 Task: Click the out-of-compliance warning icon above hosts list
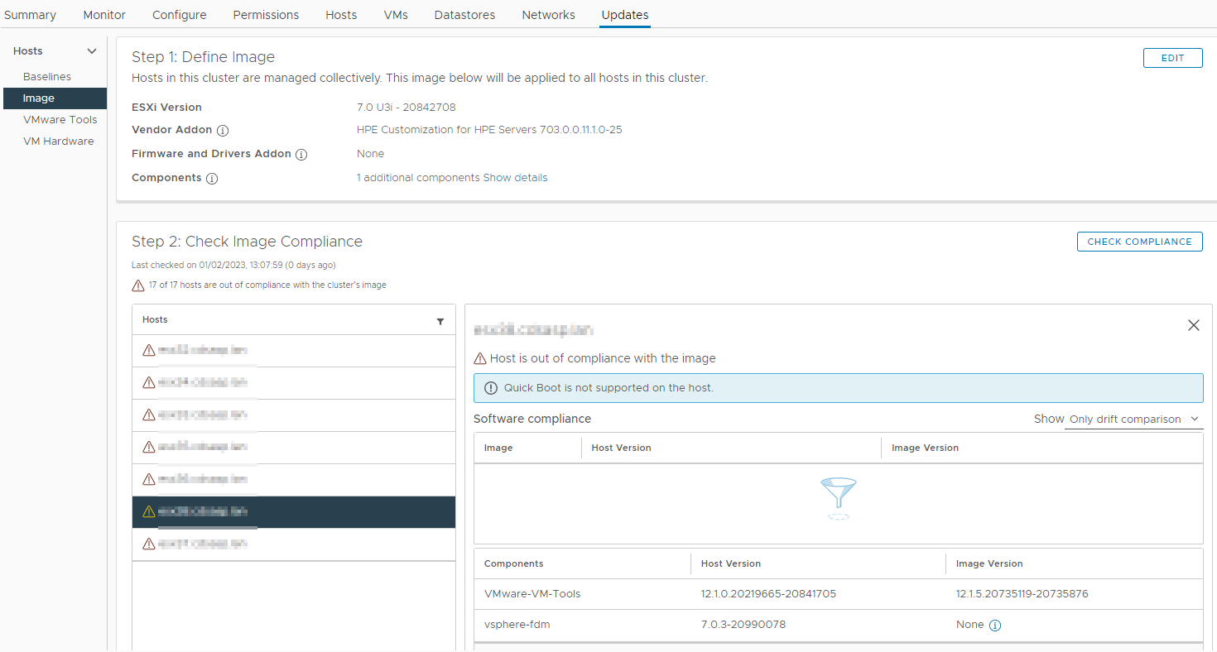pos(138,285)
